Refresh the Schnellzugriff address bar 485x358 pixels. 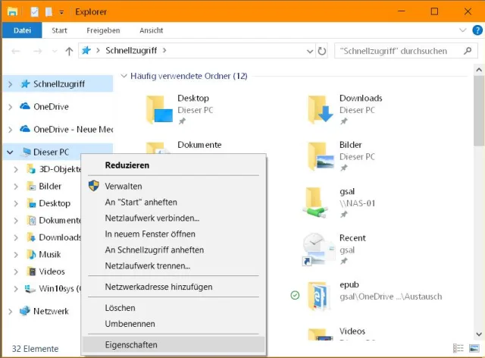[x=322, y=51]
